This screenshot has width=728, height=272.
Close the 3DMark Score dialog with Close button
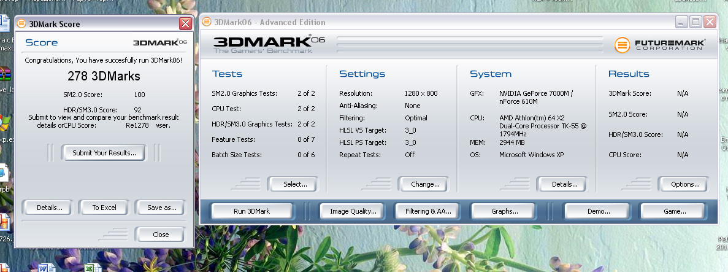pos(161,235)
